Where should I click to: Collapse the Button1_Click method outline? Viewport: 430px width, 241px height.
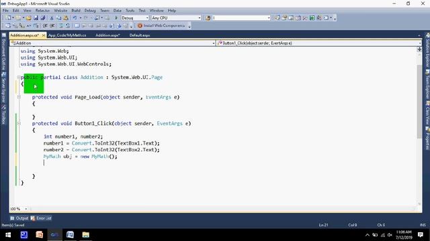tap(19, 123)
